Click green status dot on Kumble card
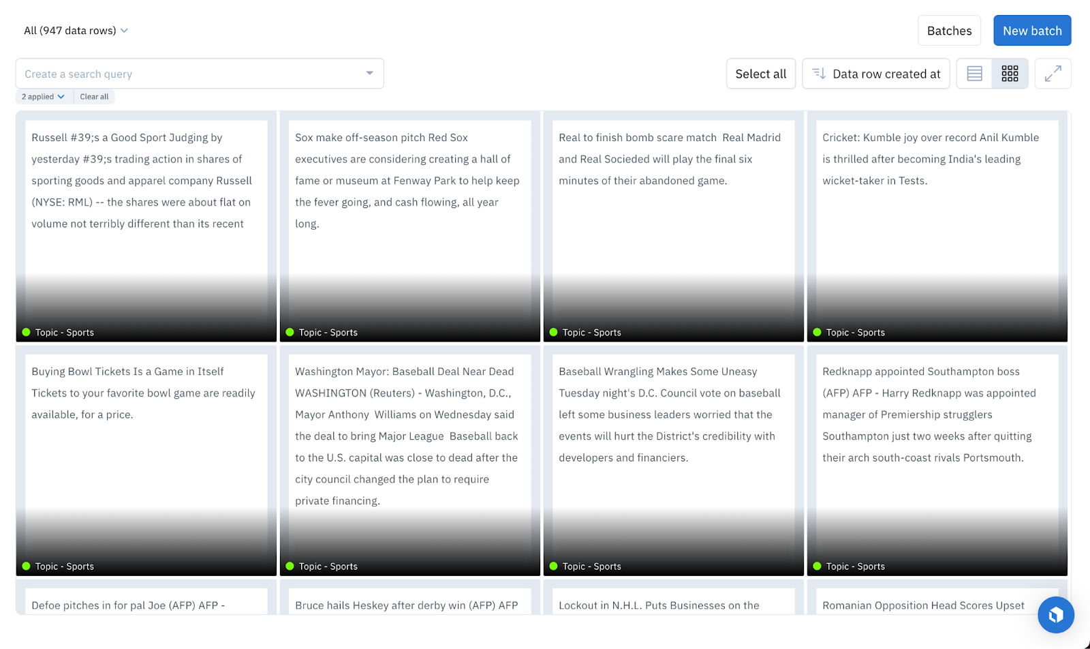Viewport: 1090px width, 649px height. pyautogui.click(x=817, y=332)
